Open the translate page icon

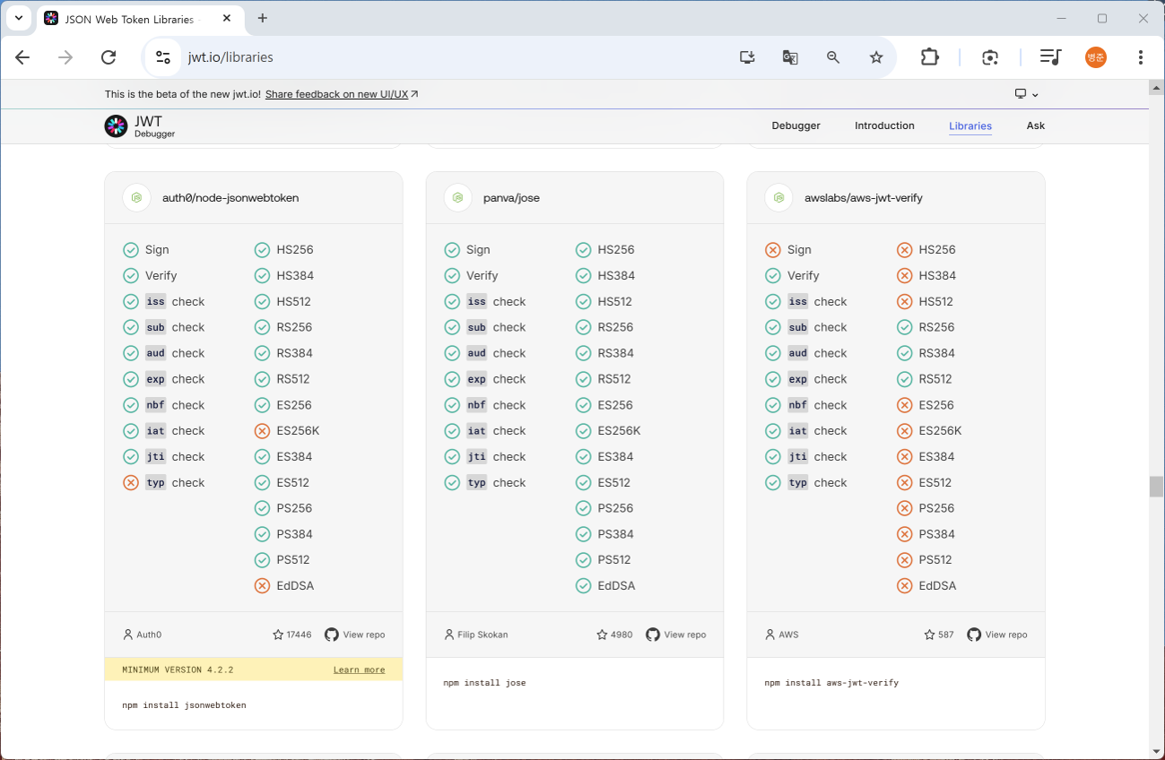[790, 57]
